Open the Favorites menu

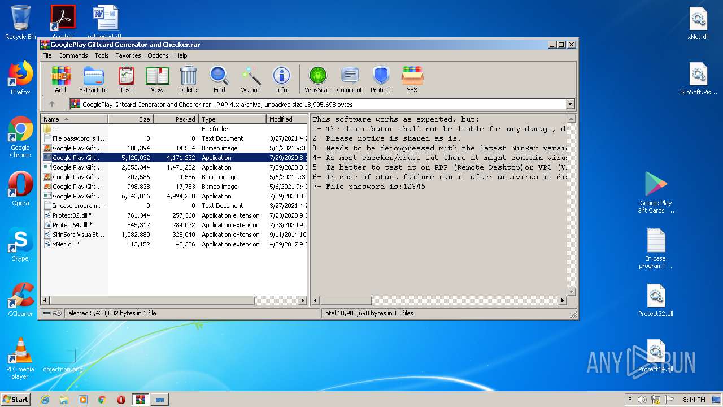[x=128, y=55]
